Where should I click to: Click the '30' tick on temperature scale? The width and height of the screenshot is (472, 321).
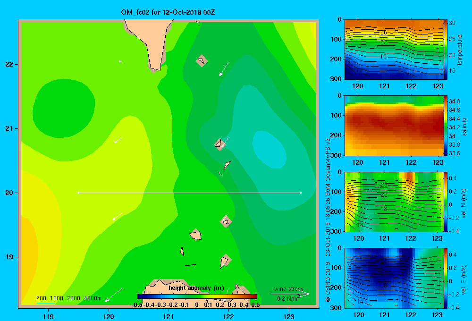click(452, 23)
